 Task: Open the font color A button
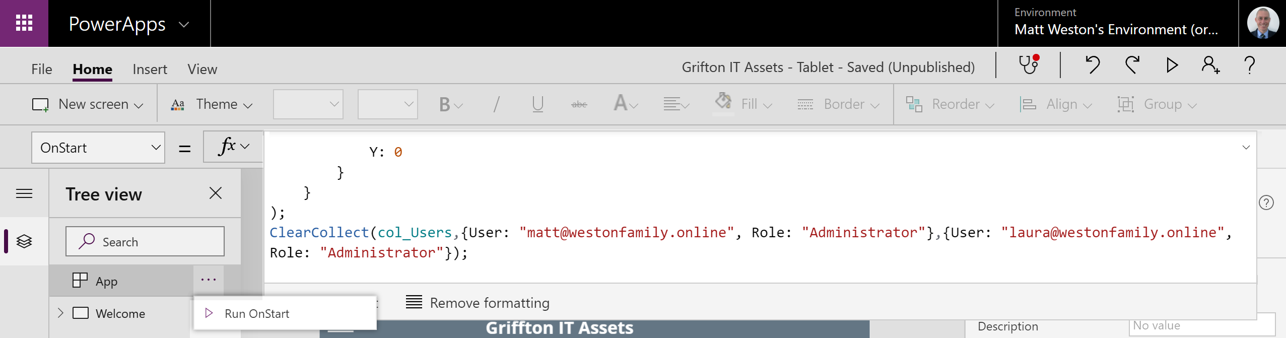626,104
